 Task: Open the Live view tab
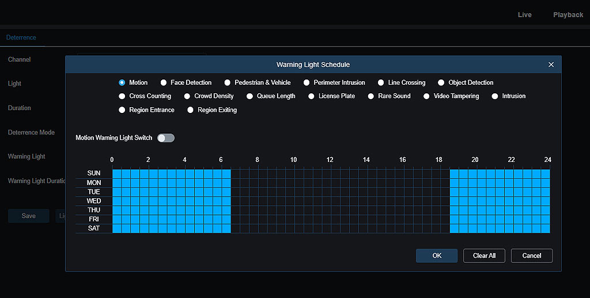coord(524,15)
